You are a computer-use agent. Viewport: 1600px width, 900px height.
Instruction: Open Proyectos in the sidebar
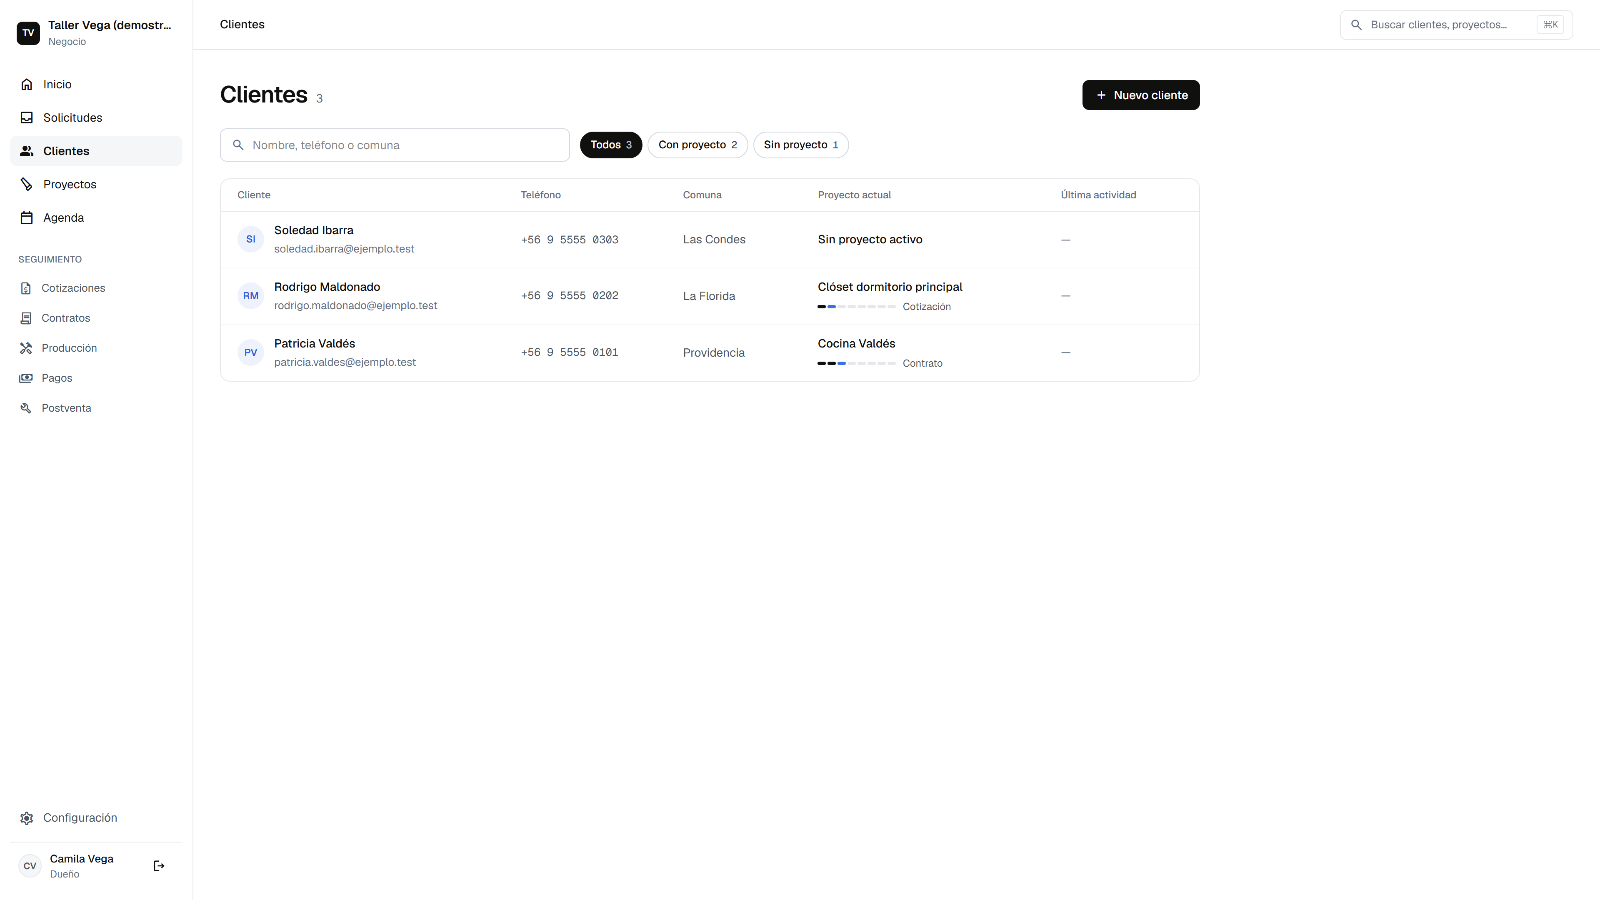coord(96,185)
